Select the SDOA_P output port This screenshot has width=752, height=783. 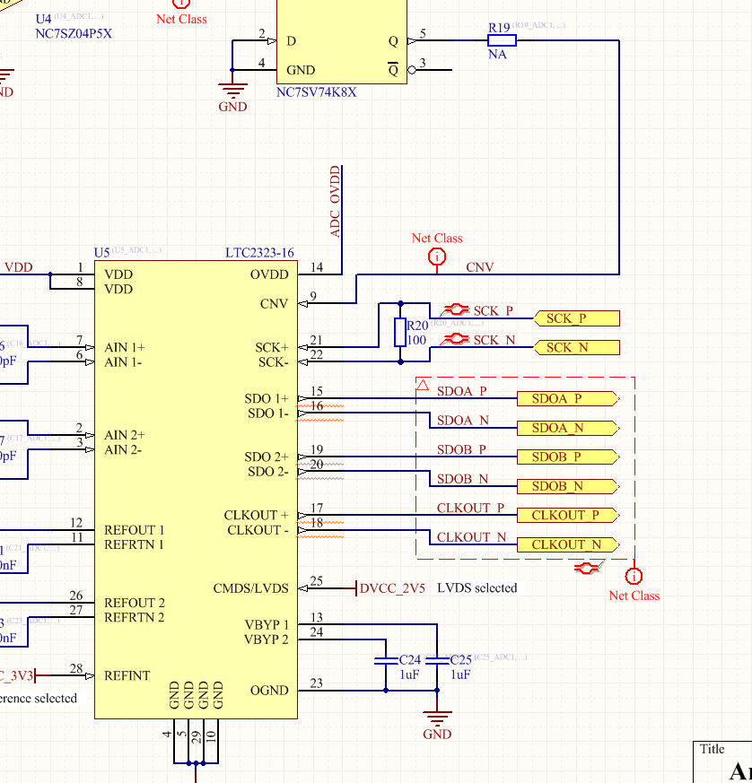568,398
